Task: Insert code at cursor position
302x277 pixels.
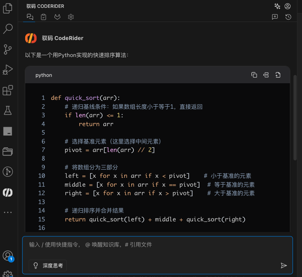Action: pyautogui.click(x=266, y=75)
